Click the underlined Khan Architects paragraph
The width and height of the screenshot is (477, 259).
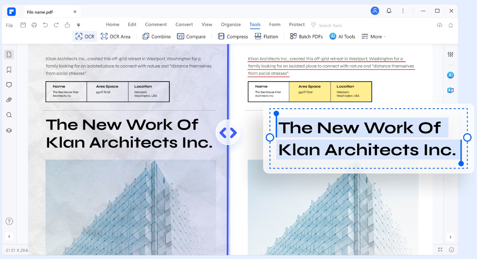pos(331,66)
